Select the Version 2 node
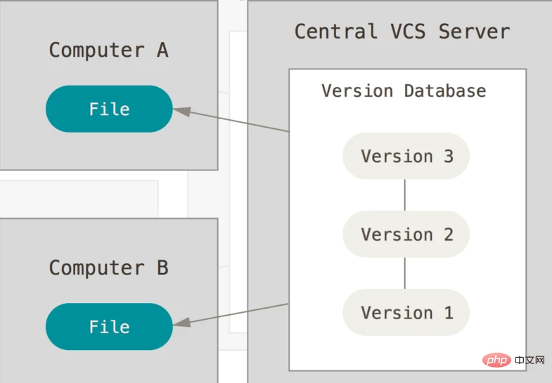The image size is (552, 383). coord(406,234)
